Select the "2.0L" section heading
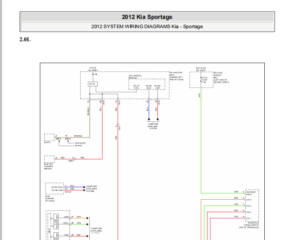The image size is (291, 240). (x=25, y=39)
